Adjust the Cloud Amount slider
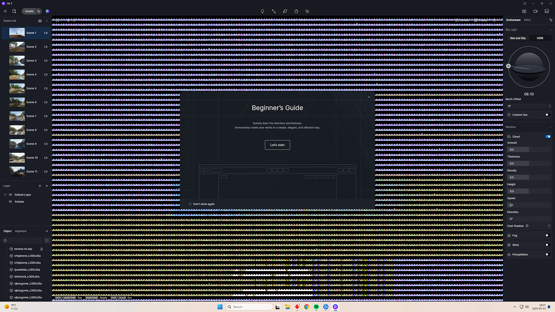 tap(529, 149)
